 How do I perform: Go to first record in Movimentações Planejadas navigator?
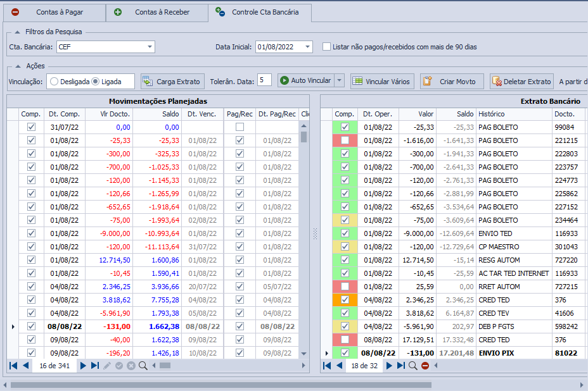pyautogui.click(x=13, y=366)
